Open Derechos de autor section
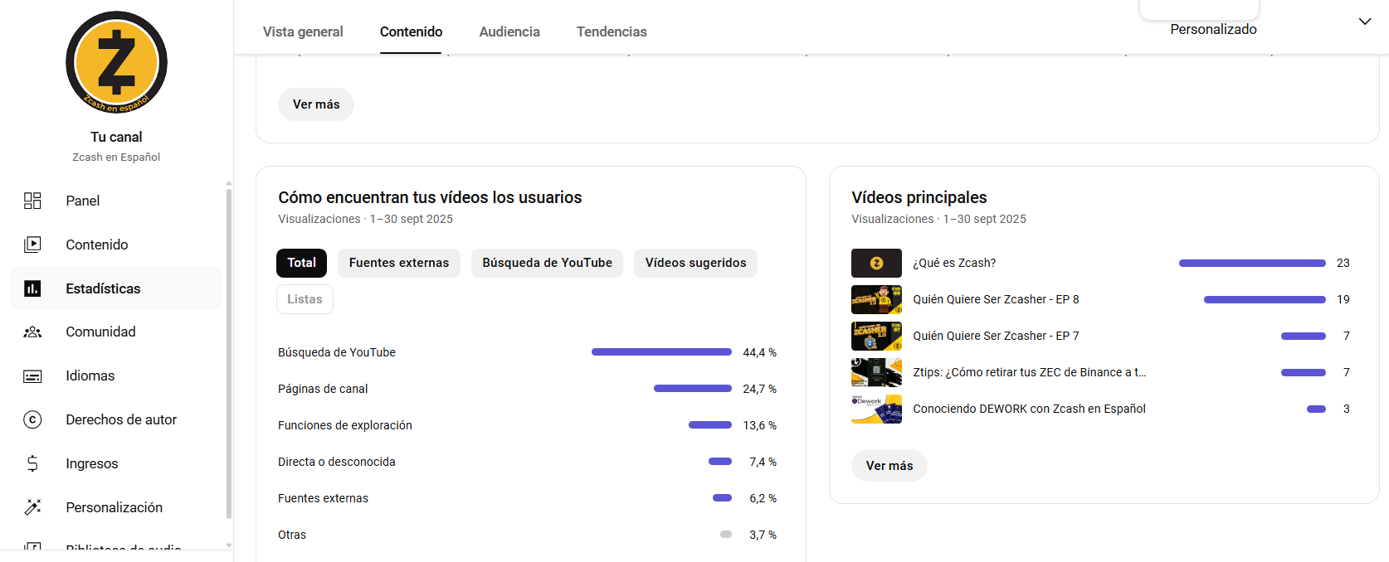The image size is (1389, 562). pos(116,419)
